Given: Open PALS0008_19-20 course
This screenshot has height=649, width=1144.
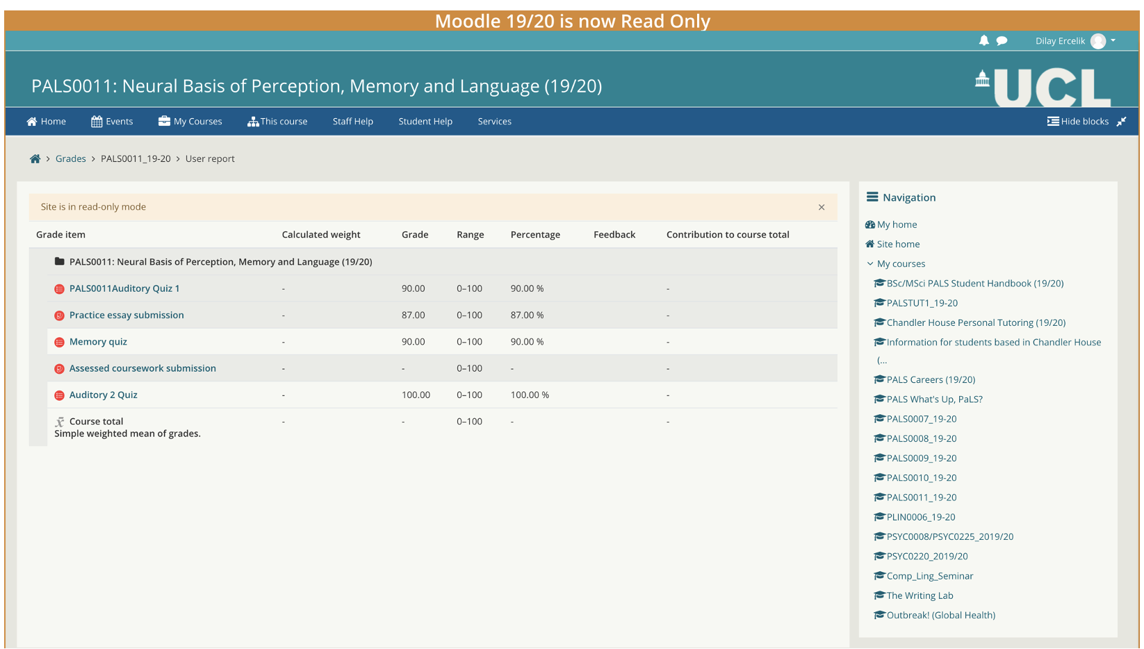Looking at the screenshot, I should pyautogui.click(x=922, y=438).
